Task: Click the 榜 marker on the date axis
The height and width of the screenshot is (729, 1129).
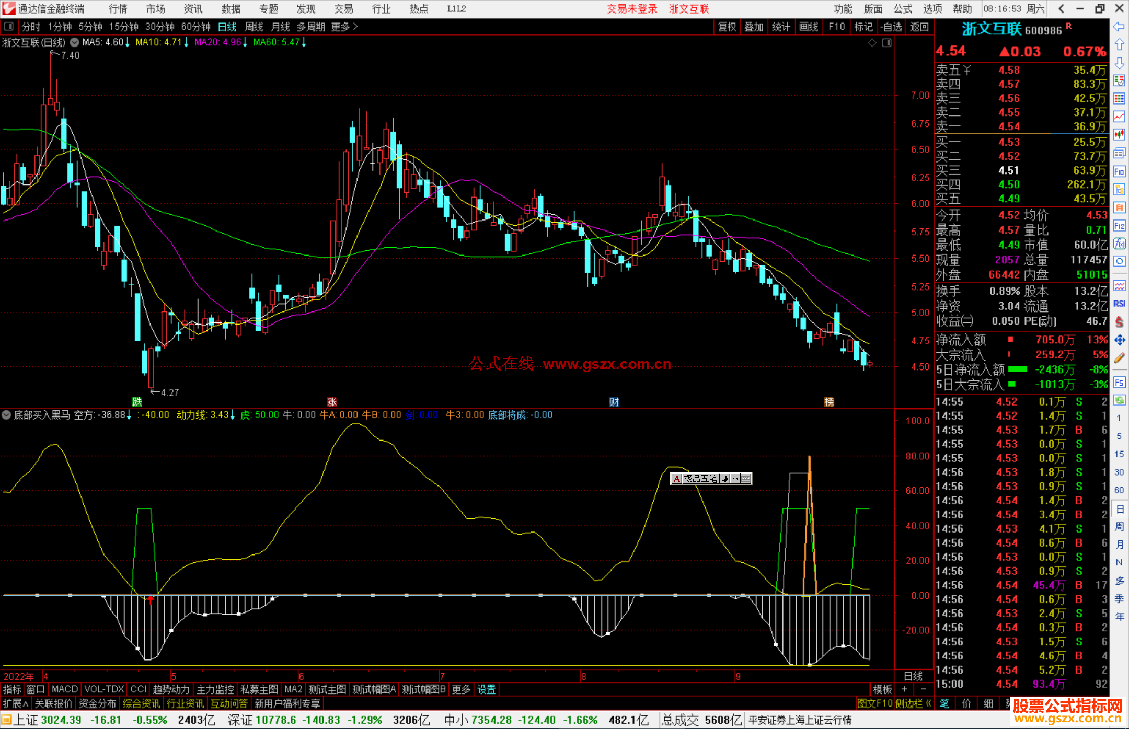Action: click(x=829, y=402)
